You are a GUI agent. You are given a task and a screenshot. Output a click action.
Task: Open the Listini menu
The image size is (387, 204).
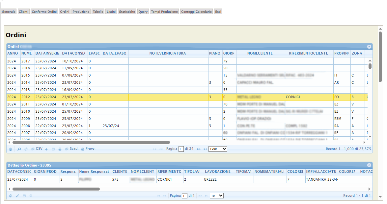pyautogui.click(x=111, y=11)
